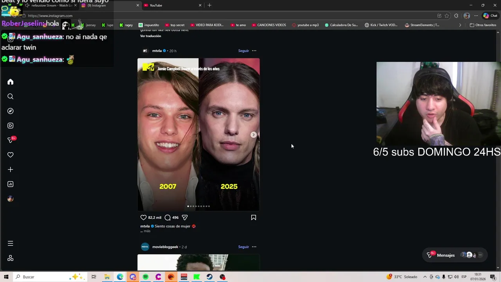
Task: Open Edge settings and more dots
Action: [476, 16]
